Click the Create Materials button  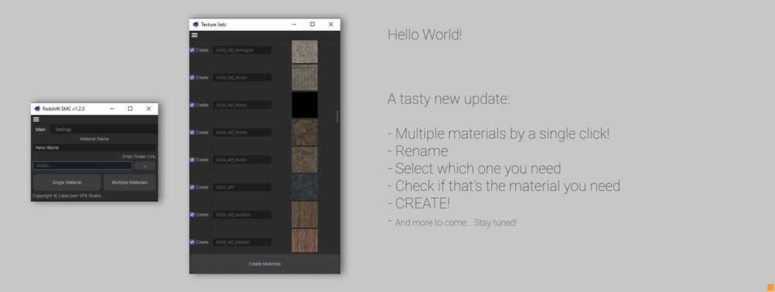(265, 263)
